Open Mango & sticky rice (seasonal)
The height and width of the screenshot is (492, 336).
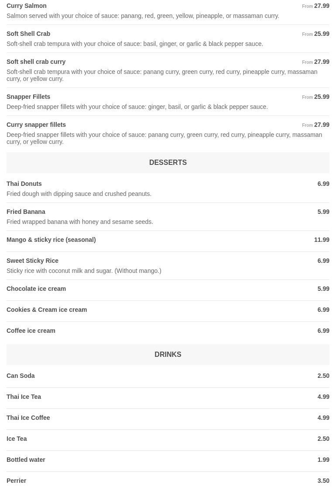(x=51, y=240)
